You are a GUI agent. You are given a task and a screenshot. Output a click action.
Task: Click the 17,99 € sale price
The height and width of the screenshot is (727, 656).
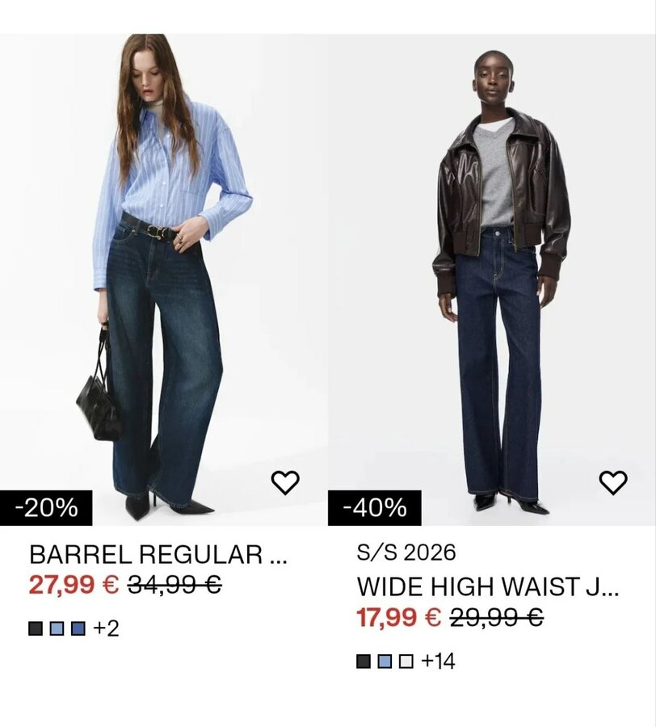point(399,617)
